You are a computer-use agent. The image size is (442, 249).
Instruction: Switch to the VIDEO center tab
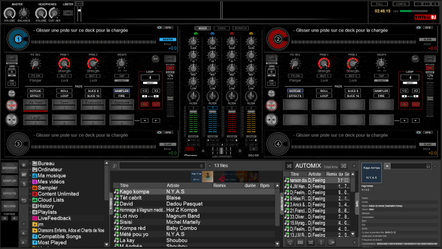222,28
